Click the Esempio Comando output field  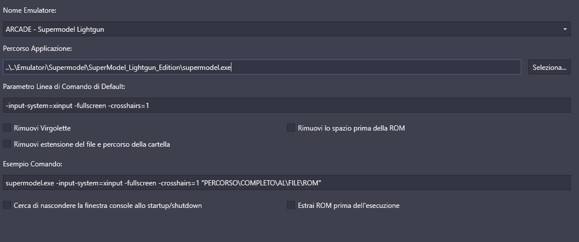click(286, 183)
